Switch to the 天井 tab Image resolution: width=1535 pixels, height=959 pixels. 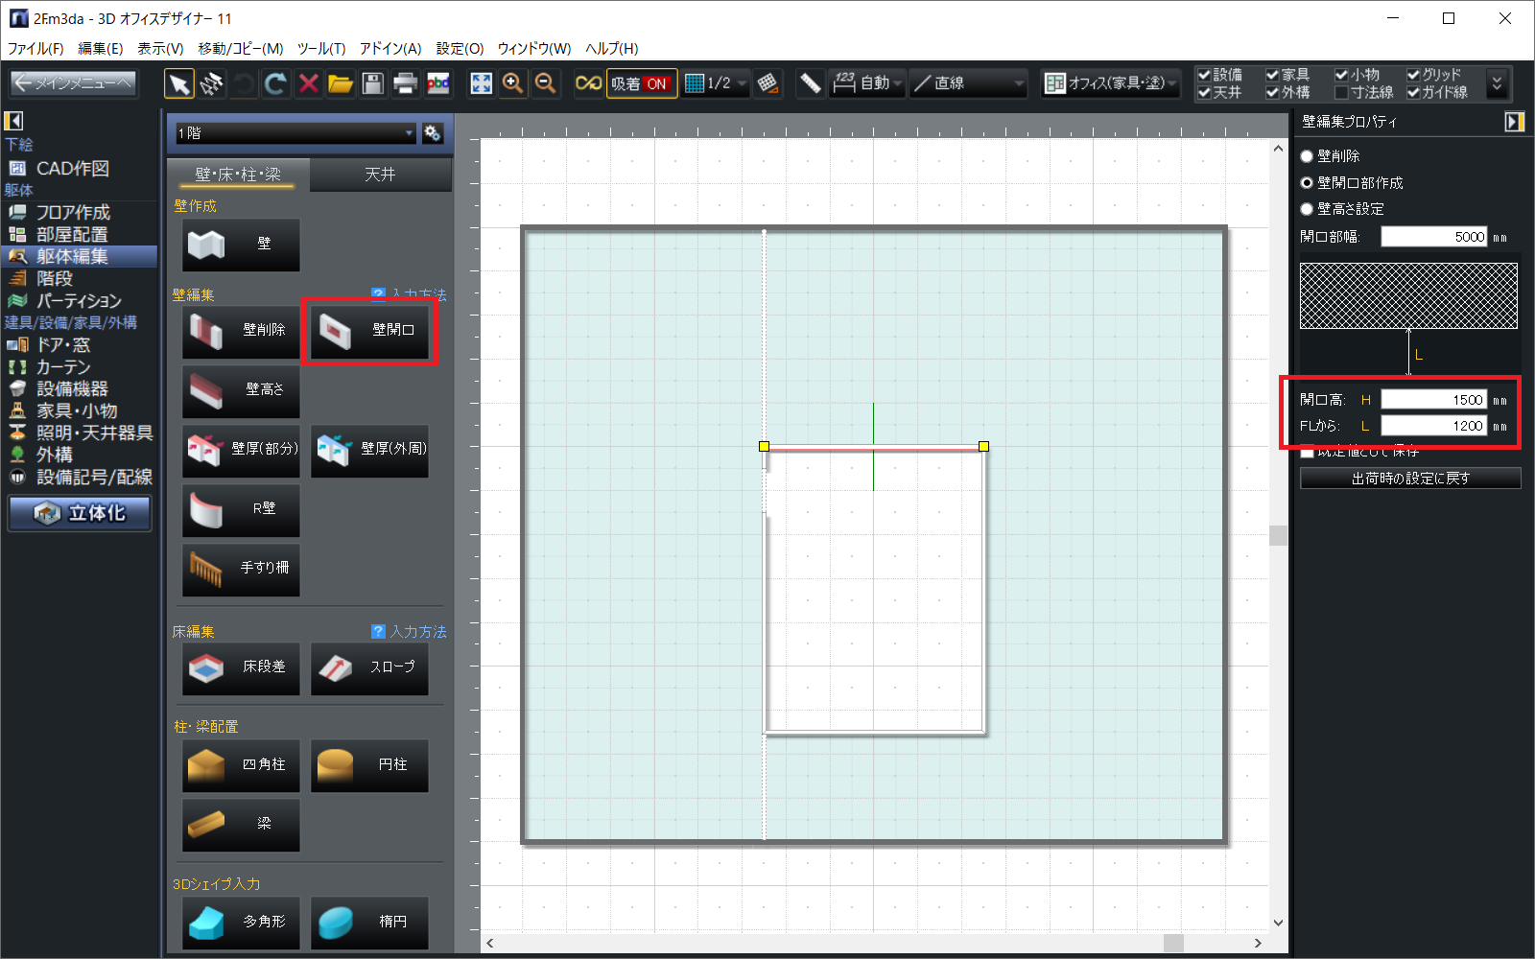click(380, 175)
